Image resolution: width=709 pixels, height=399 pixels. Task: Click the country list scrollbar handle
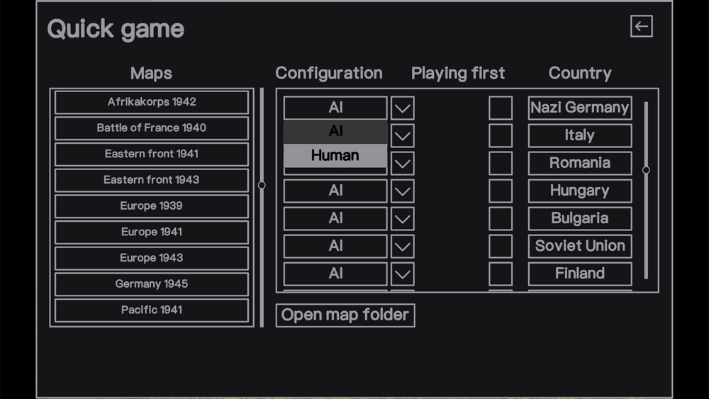coord(646,170)
